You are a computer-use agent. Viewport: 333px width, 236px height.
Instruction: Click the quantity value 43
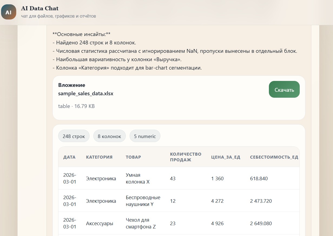coord(173,179)
